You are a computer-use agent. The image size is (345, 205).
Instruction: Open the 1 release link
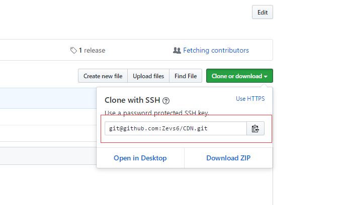pyautogui.click(x=92, y=51)
